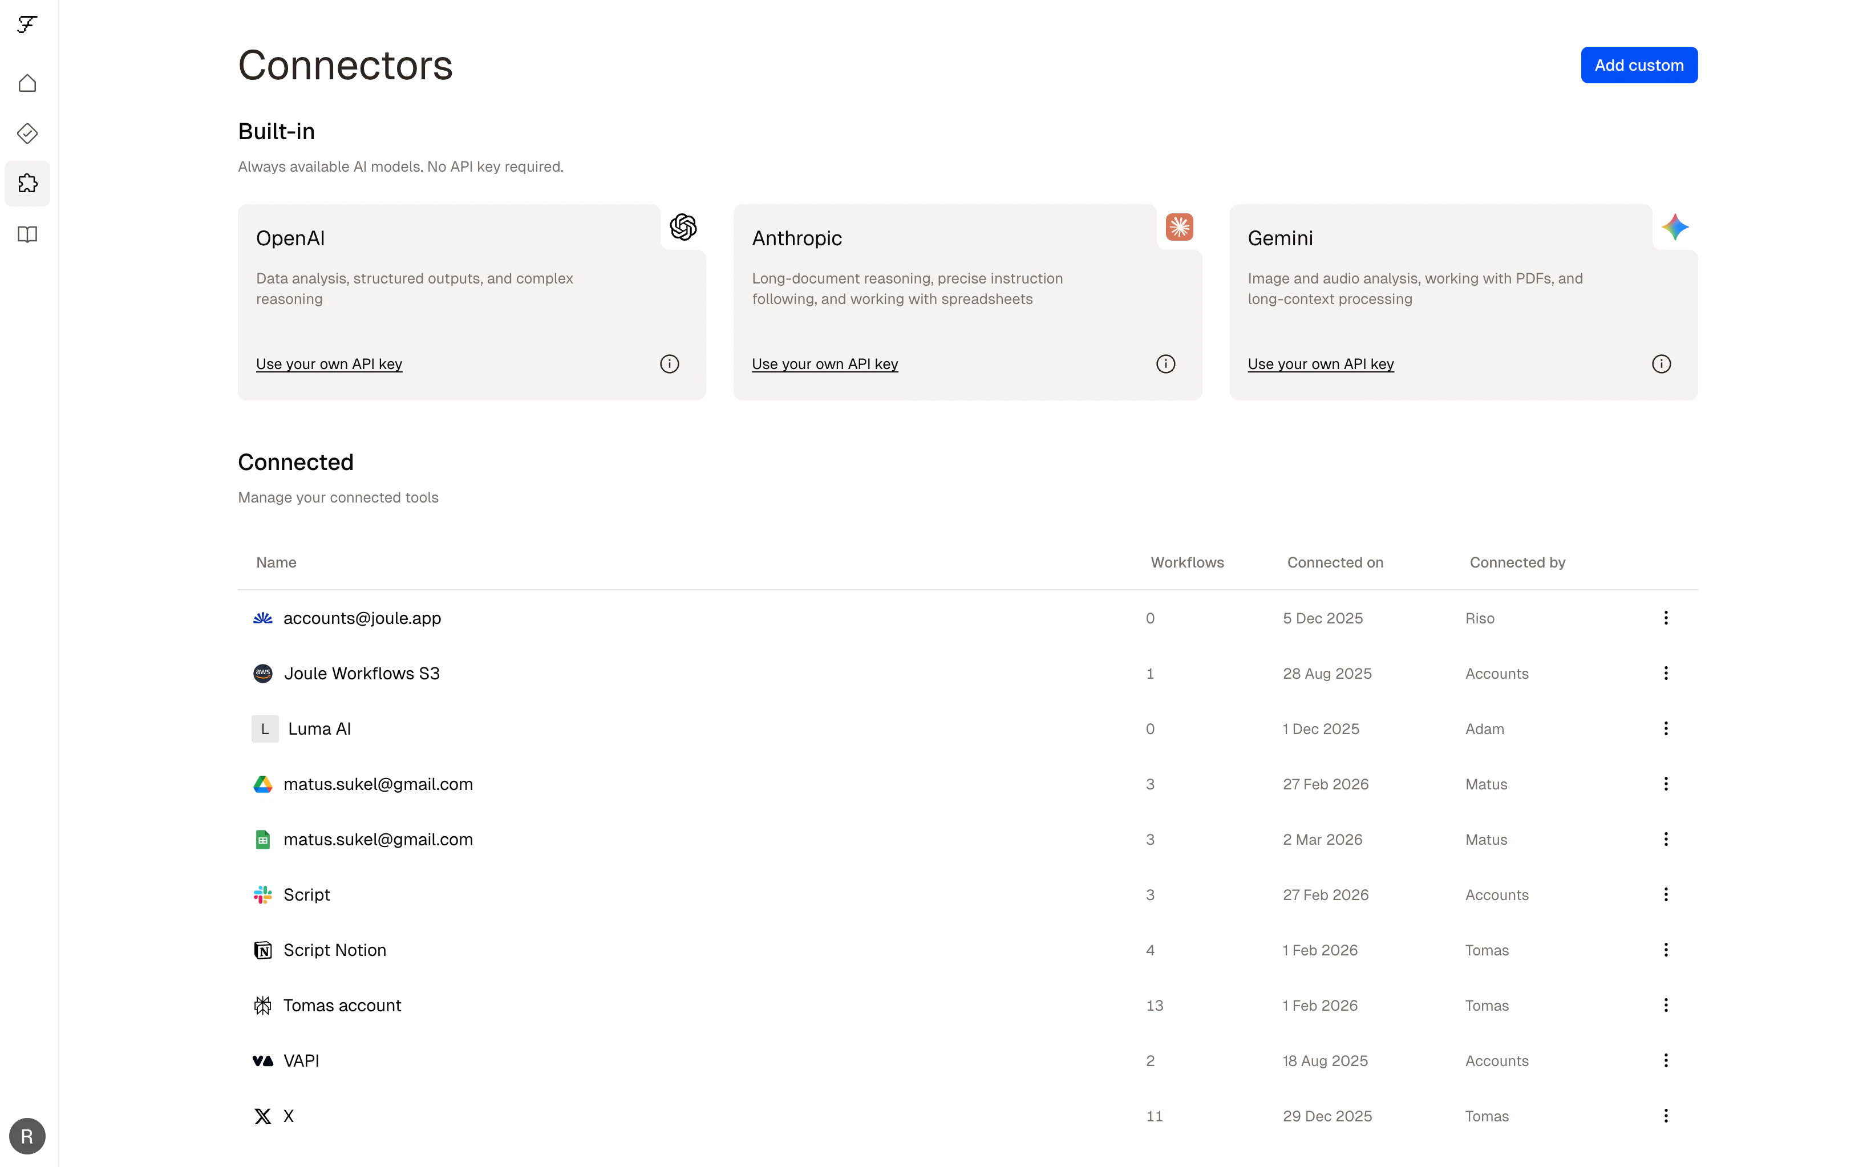Open three-dot menu for Luma AI
The image size is (1871, 1167).
1666,728
